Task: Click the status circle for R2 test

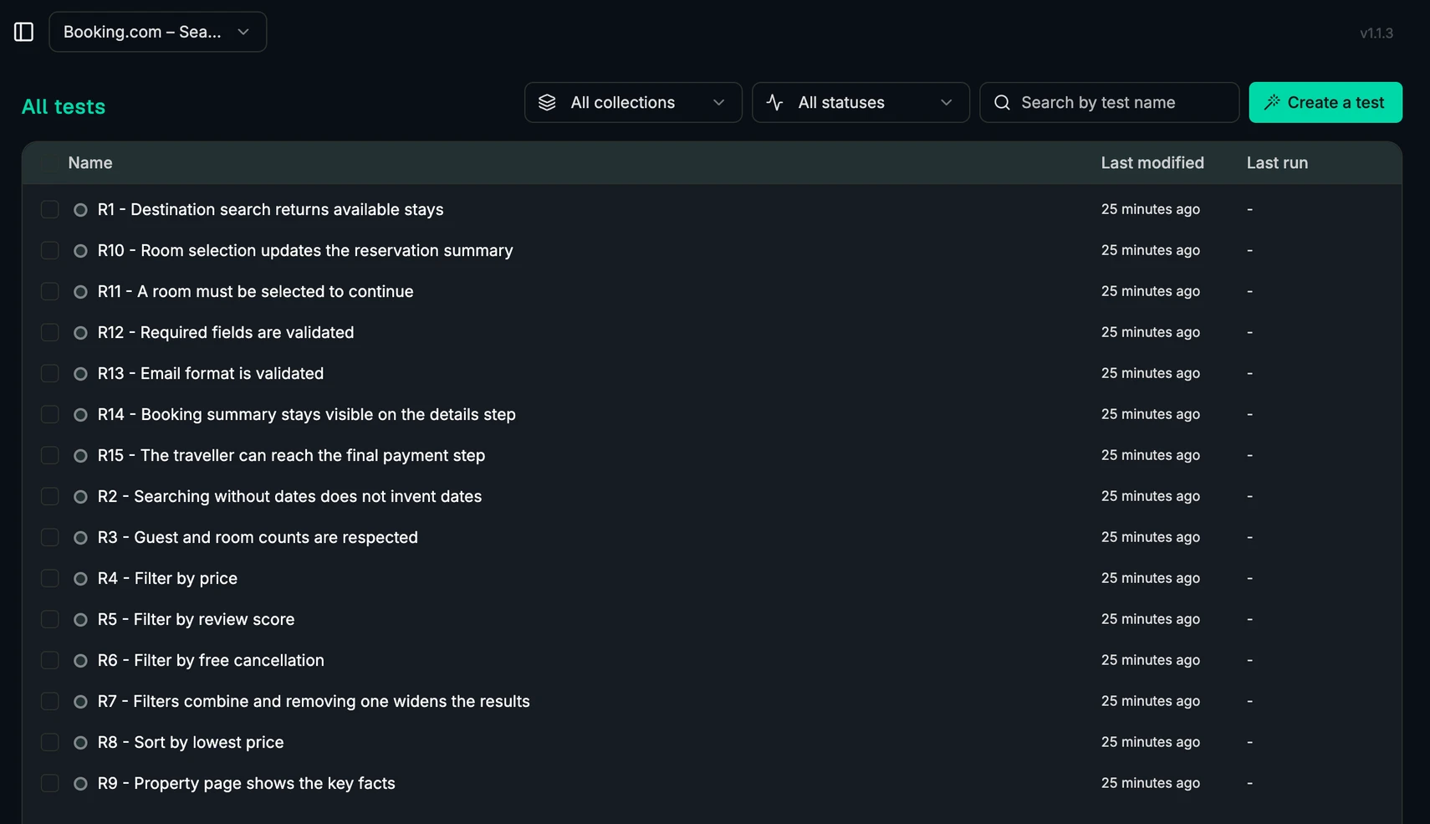Action: pos(80,497)
